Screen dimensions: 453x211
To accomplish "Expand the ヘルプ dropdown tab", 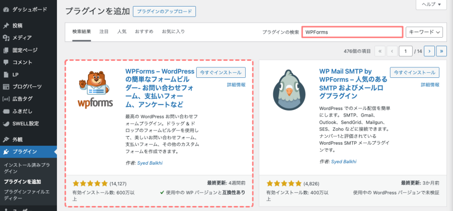I will [x=431, y=5].
